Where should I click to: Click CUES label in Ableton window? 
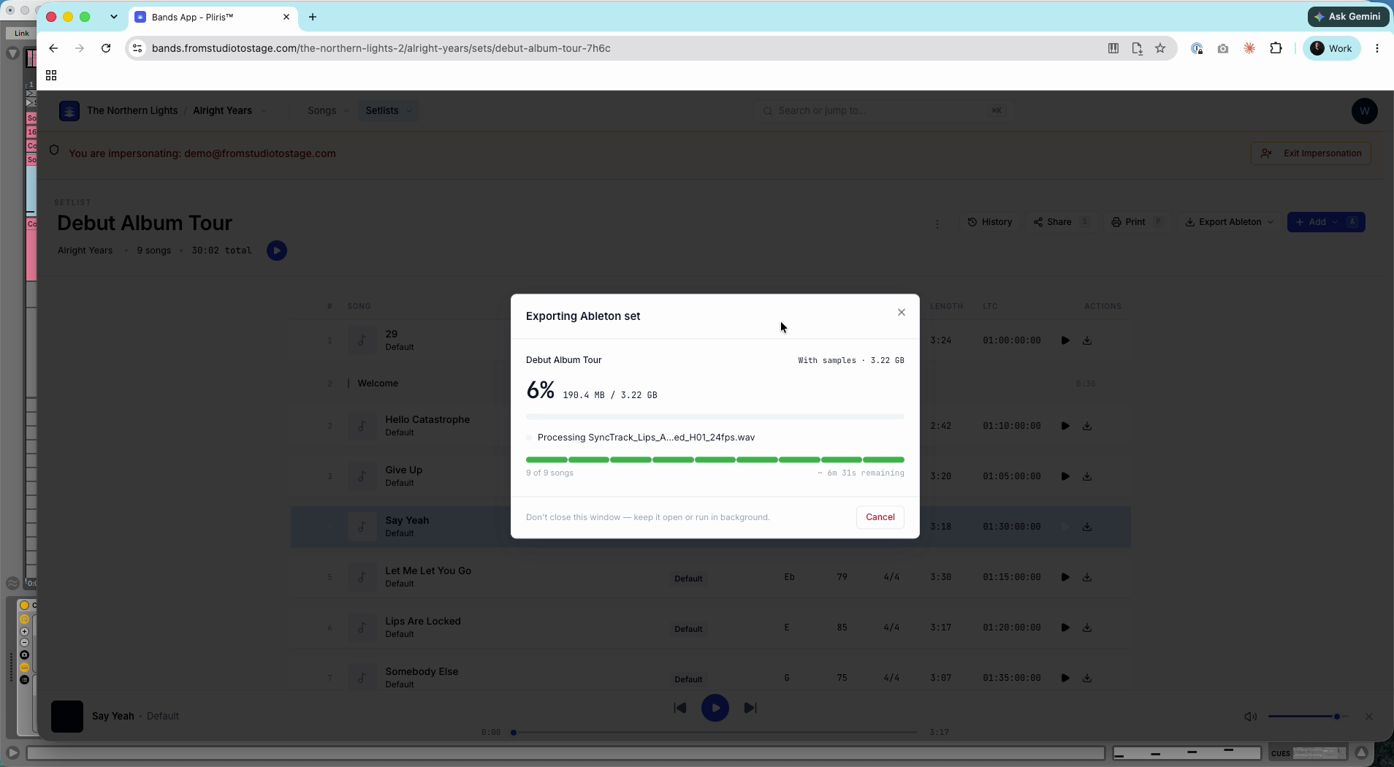pyautogui.click(x=1281, y=753)
